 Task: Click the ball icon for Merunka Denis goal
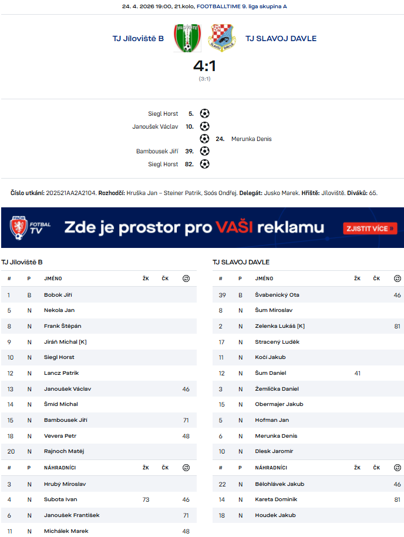tap(204, 139)
